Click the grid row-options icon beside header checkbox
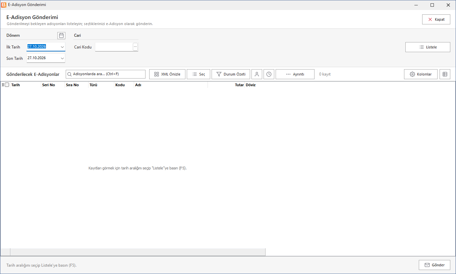The height and width of the screenshot is (274, 456). (x=3, y=85)
